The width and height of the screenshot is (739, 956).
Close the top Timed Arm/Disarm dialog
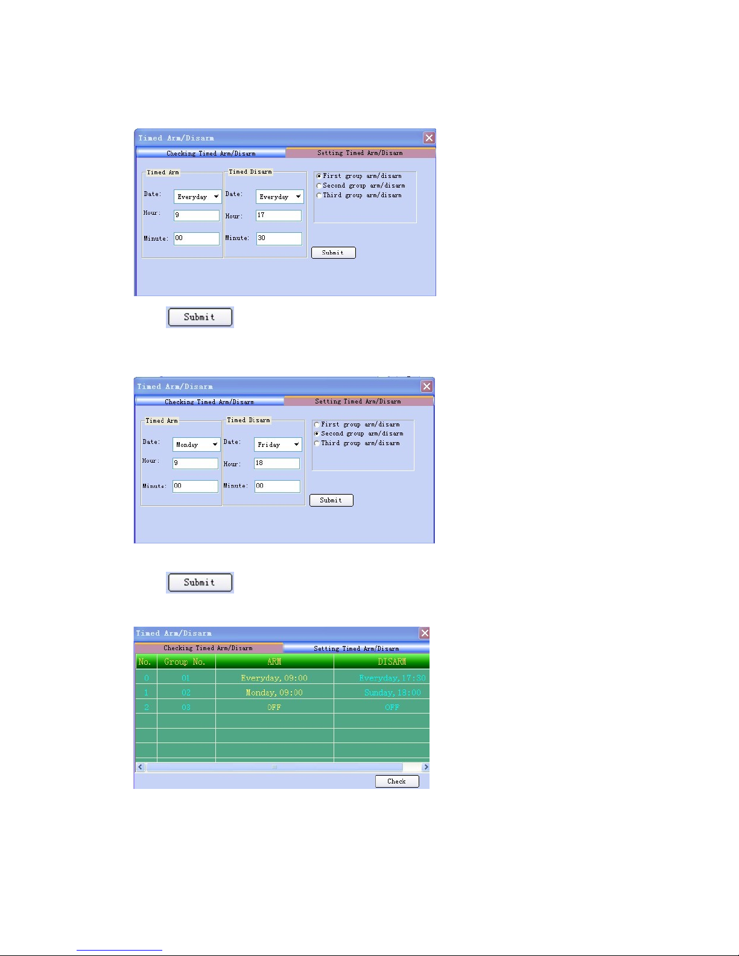[429, 138]
